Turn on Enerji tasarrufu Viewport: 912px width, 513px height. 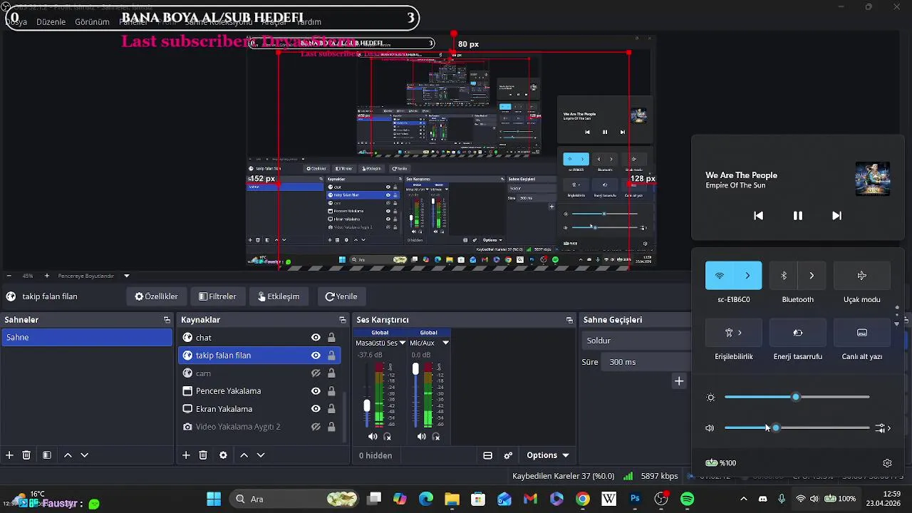coord(798,333)
